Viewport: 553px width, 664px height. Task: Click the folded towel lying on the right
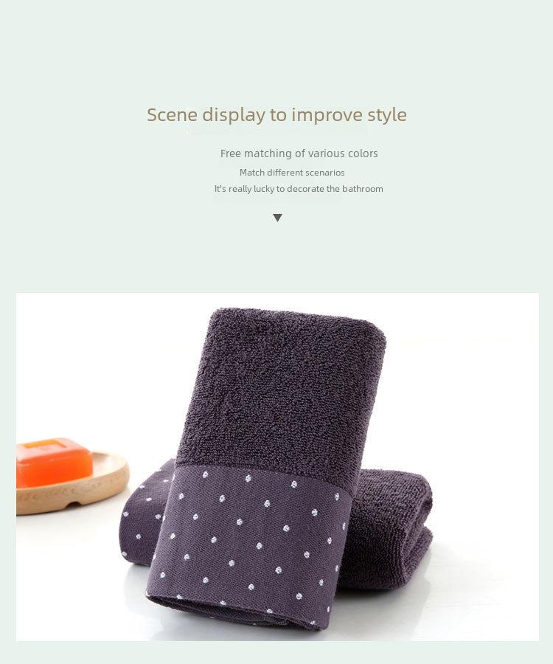(x=387, y=529)
